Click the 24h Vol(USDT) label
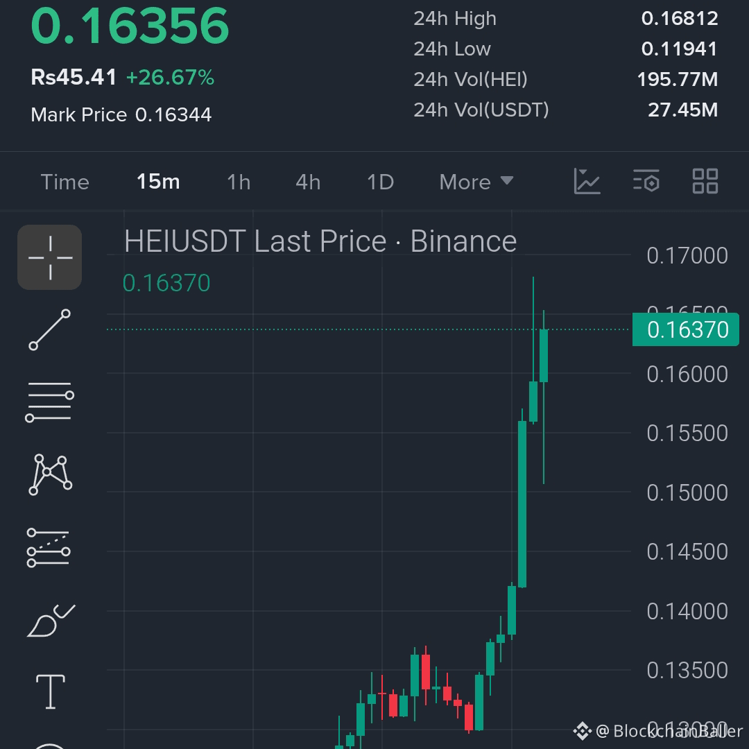 481,110
